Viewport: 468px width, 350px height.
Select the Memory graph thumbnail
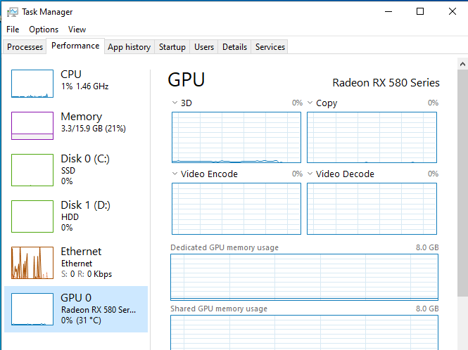[x=32, y=126]
